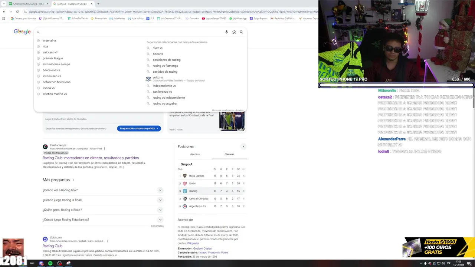Open the AxieMarket bookmark

click(x=118, y=18)
